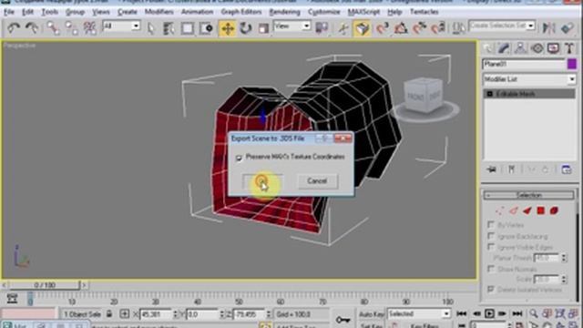Open the File menu

[8, 12]
